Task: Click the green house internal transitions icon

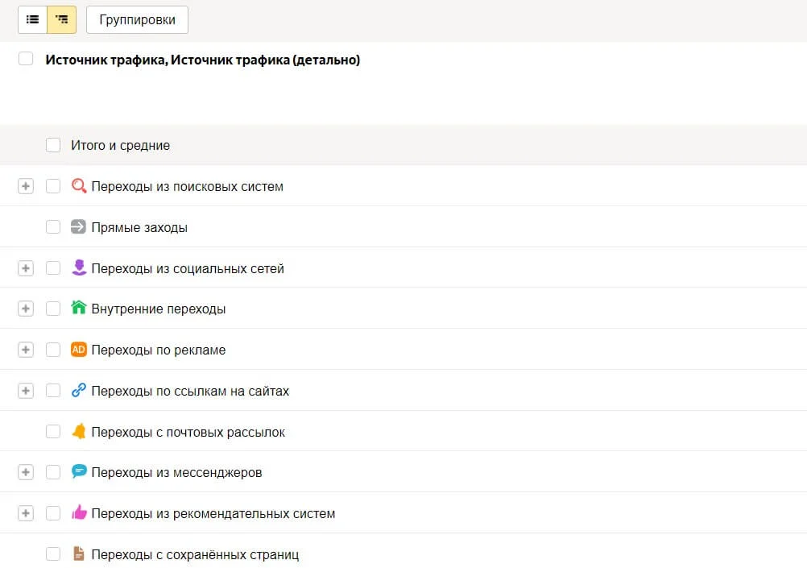Action: point(78,309)
